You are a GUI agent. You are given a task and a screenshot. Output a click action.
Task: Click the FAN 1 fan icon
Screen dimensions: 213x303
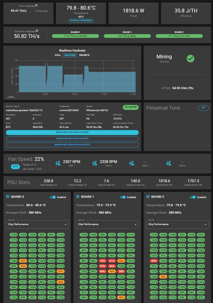(x=58, y=163)
